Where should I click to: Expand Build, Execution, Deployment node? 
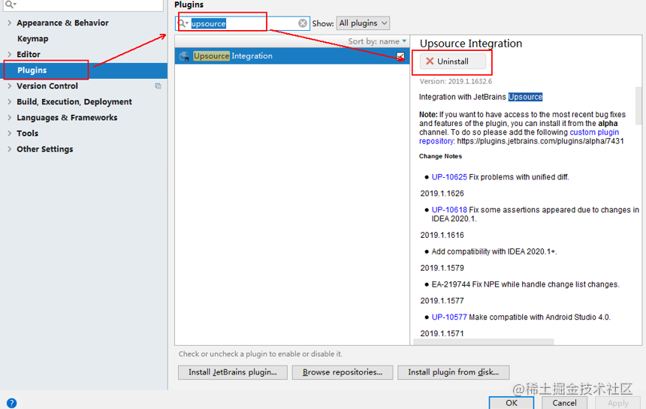click(9, 101)
